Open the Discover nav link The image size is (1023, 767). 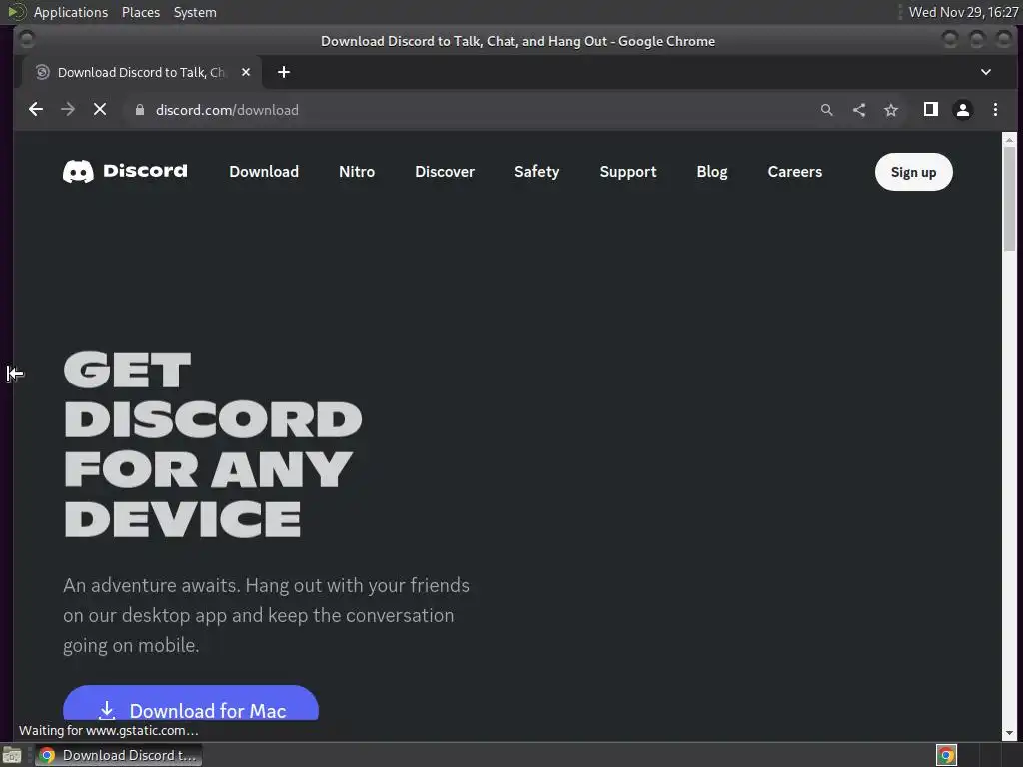click(x=445, y=172)
